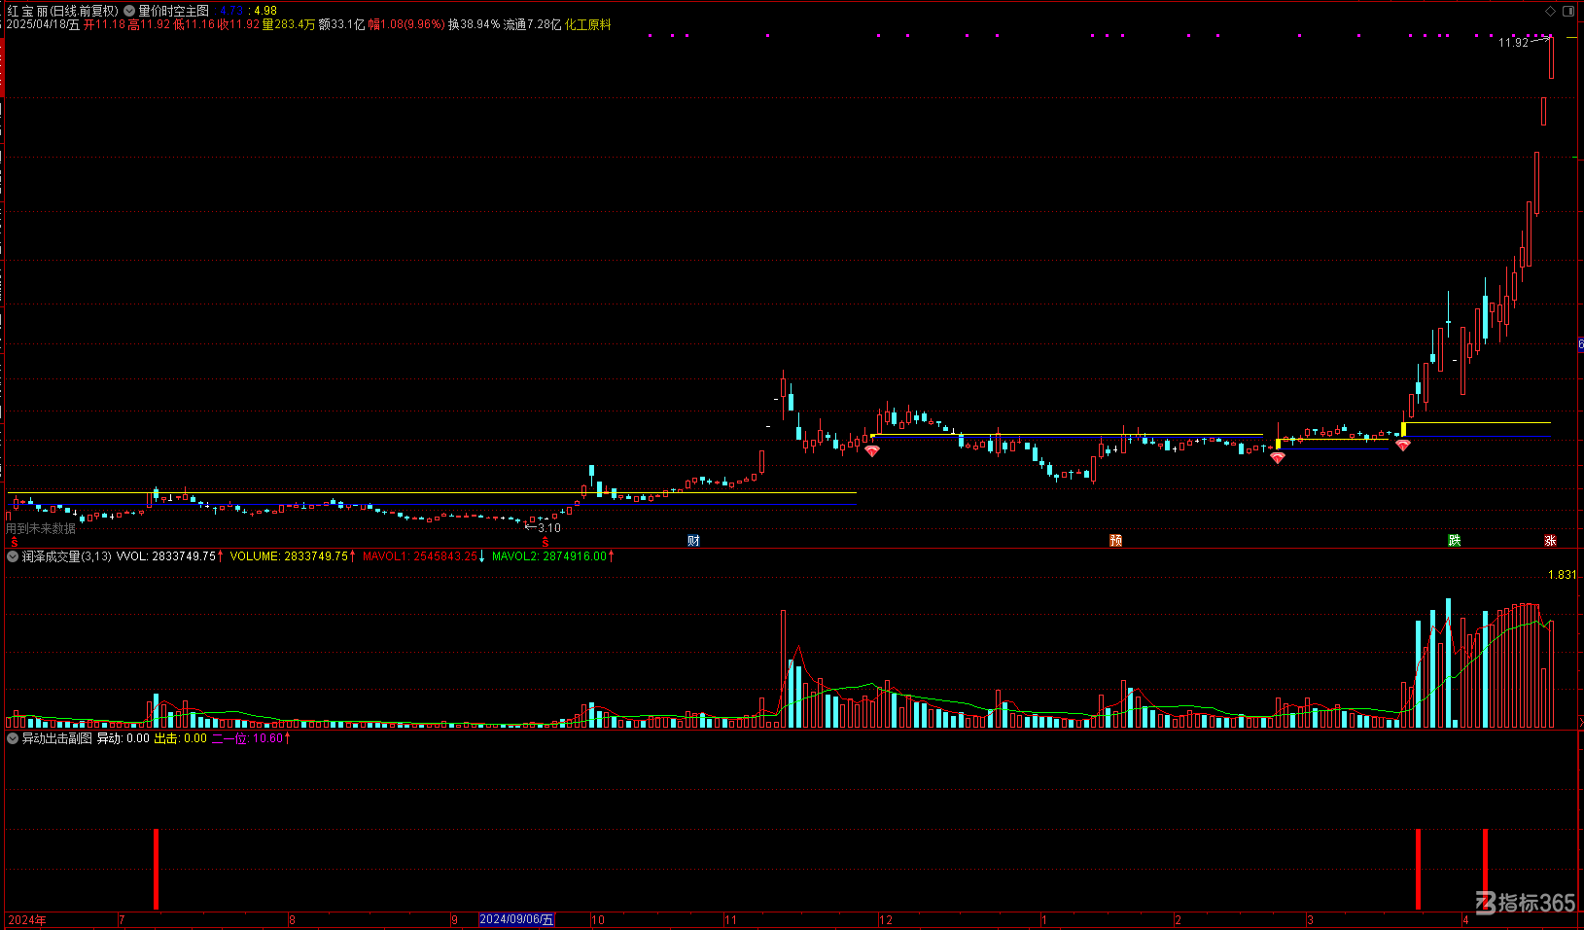The height and width of the screenshot is (930, 1584).
Task: Click the red diamond signal near late March
Action: coord(1402,445)
